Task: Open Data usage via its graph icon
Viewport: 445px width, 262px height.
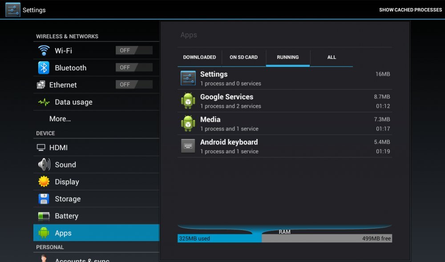Action: pos(44,102)
